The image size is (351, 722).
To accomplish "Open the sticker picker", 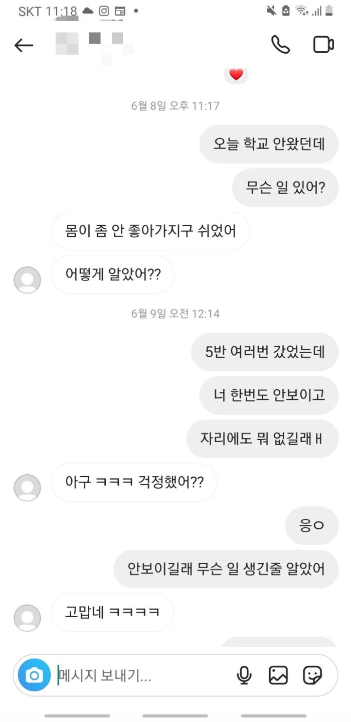I will [x=312, y=675].
